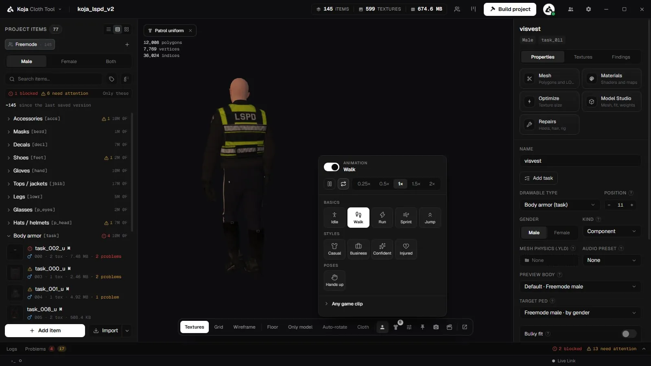Open the Drawable Type dropdown
Image resolution: width=651 pixels, height=366 pixels.
(x=559, y=205)
